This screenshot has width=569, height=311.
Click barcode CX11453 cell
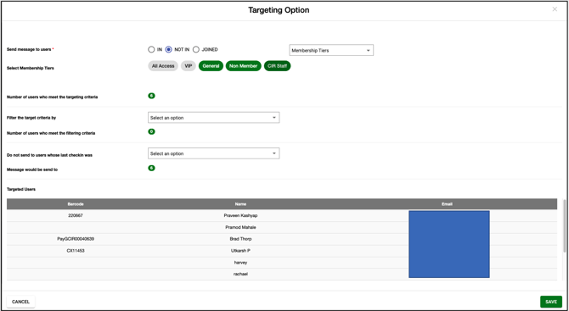(x=76, y=251)
